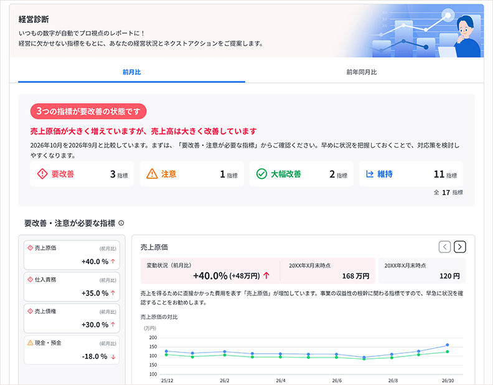Screen dimensions: 493x385
Task: Open info icon beside 要改善・注意が必要な指標
Action: pos(121,223)
